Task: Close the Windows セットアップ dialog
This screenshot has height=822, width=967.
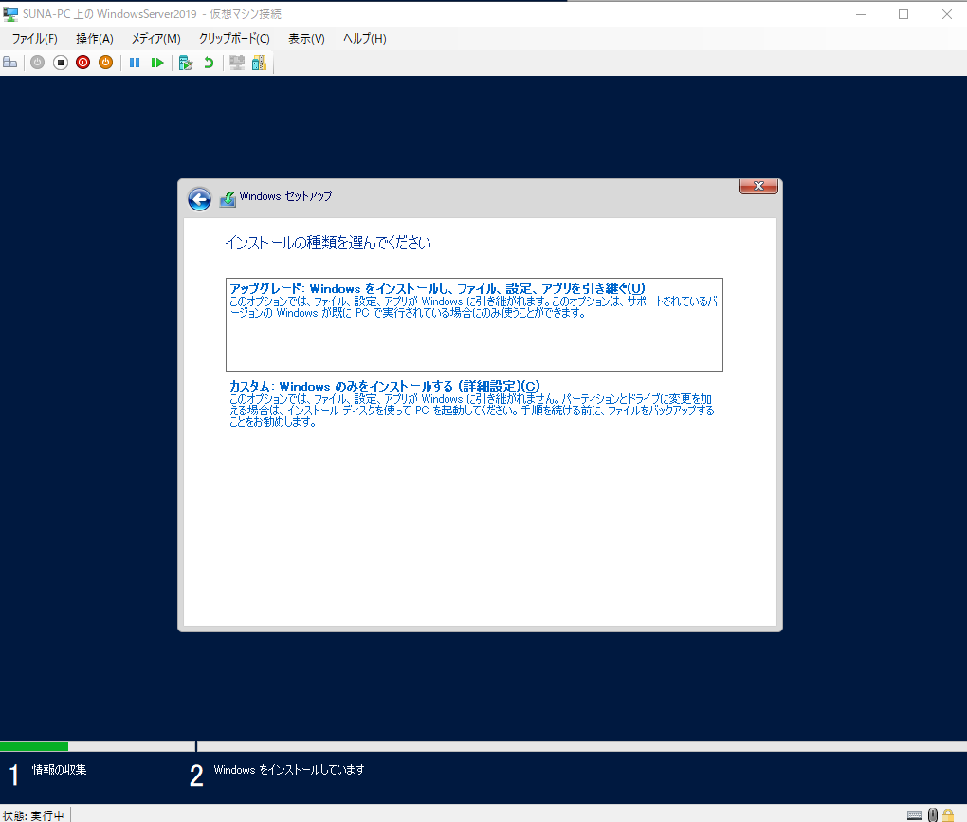Action: (758, 186)
